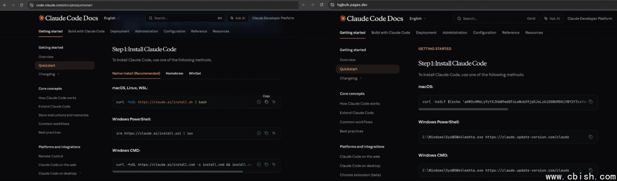Click the sparkle Ask AI icon beside install.sh command

(274, 102)
